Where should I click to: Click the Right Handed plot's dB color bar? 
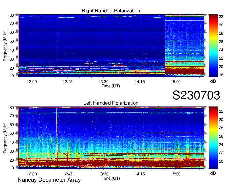[213, 46]
